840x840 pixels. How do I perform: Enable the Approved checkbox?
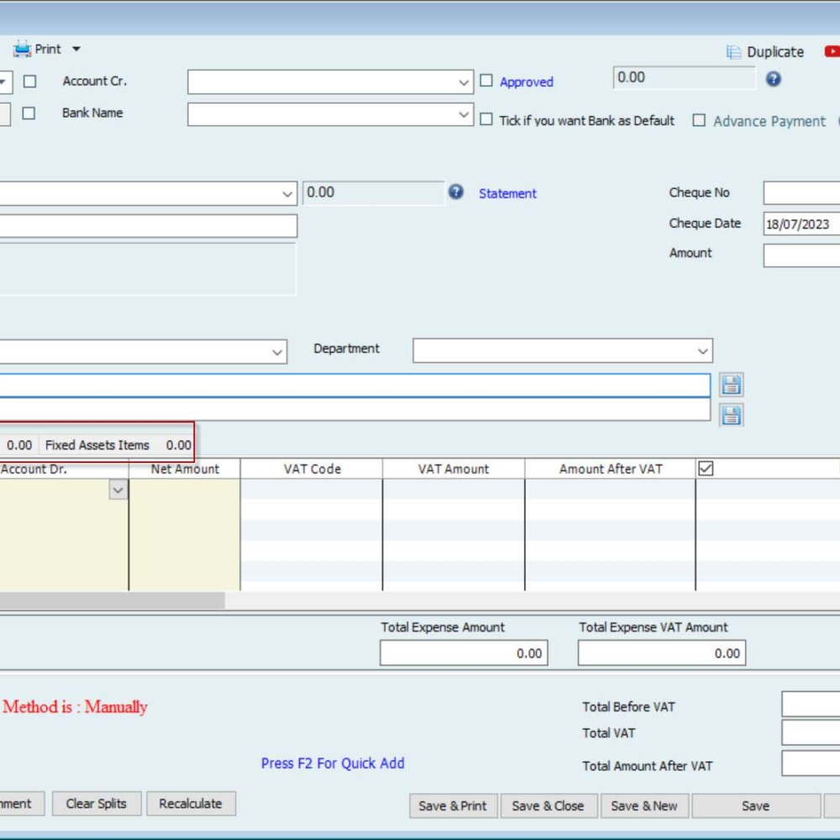point(486,81)
